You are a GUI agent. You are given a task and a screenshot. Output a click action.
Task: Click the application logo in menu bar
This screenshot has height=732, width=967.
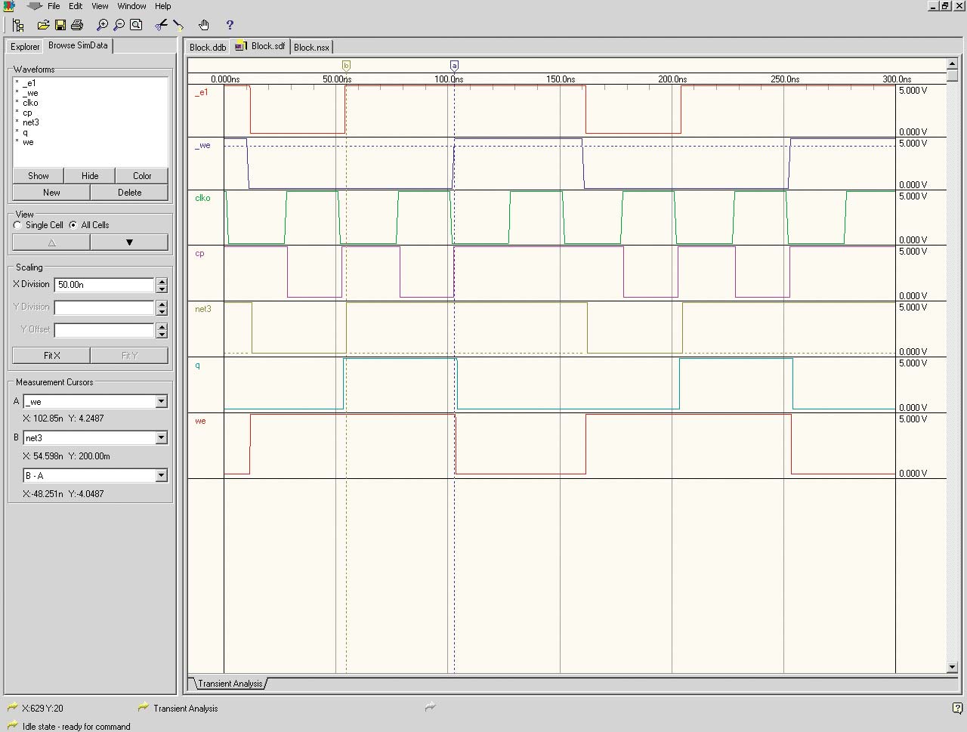tap(9, 6)
